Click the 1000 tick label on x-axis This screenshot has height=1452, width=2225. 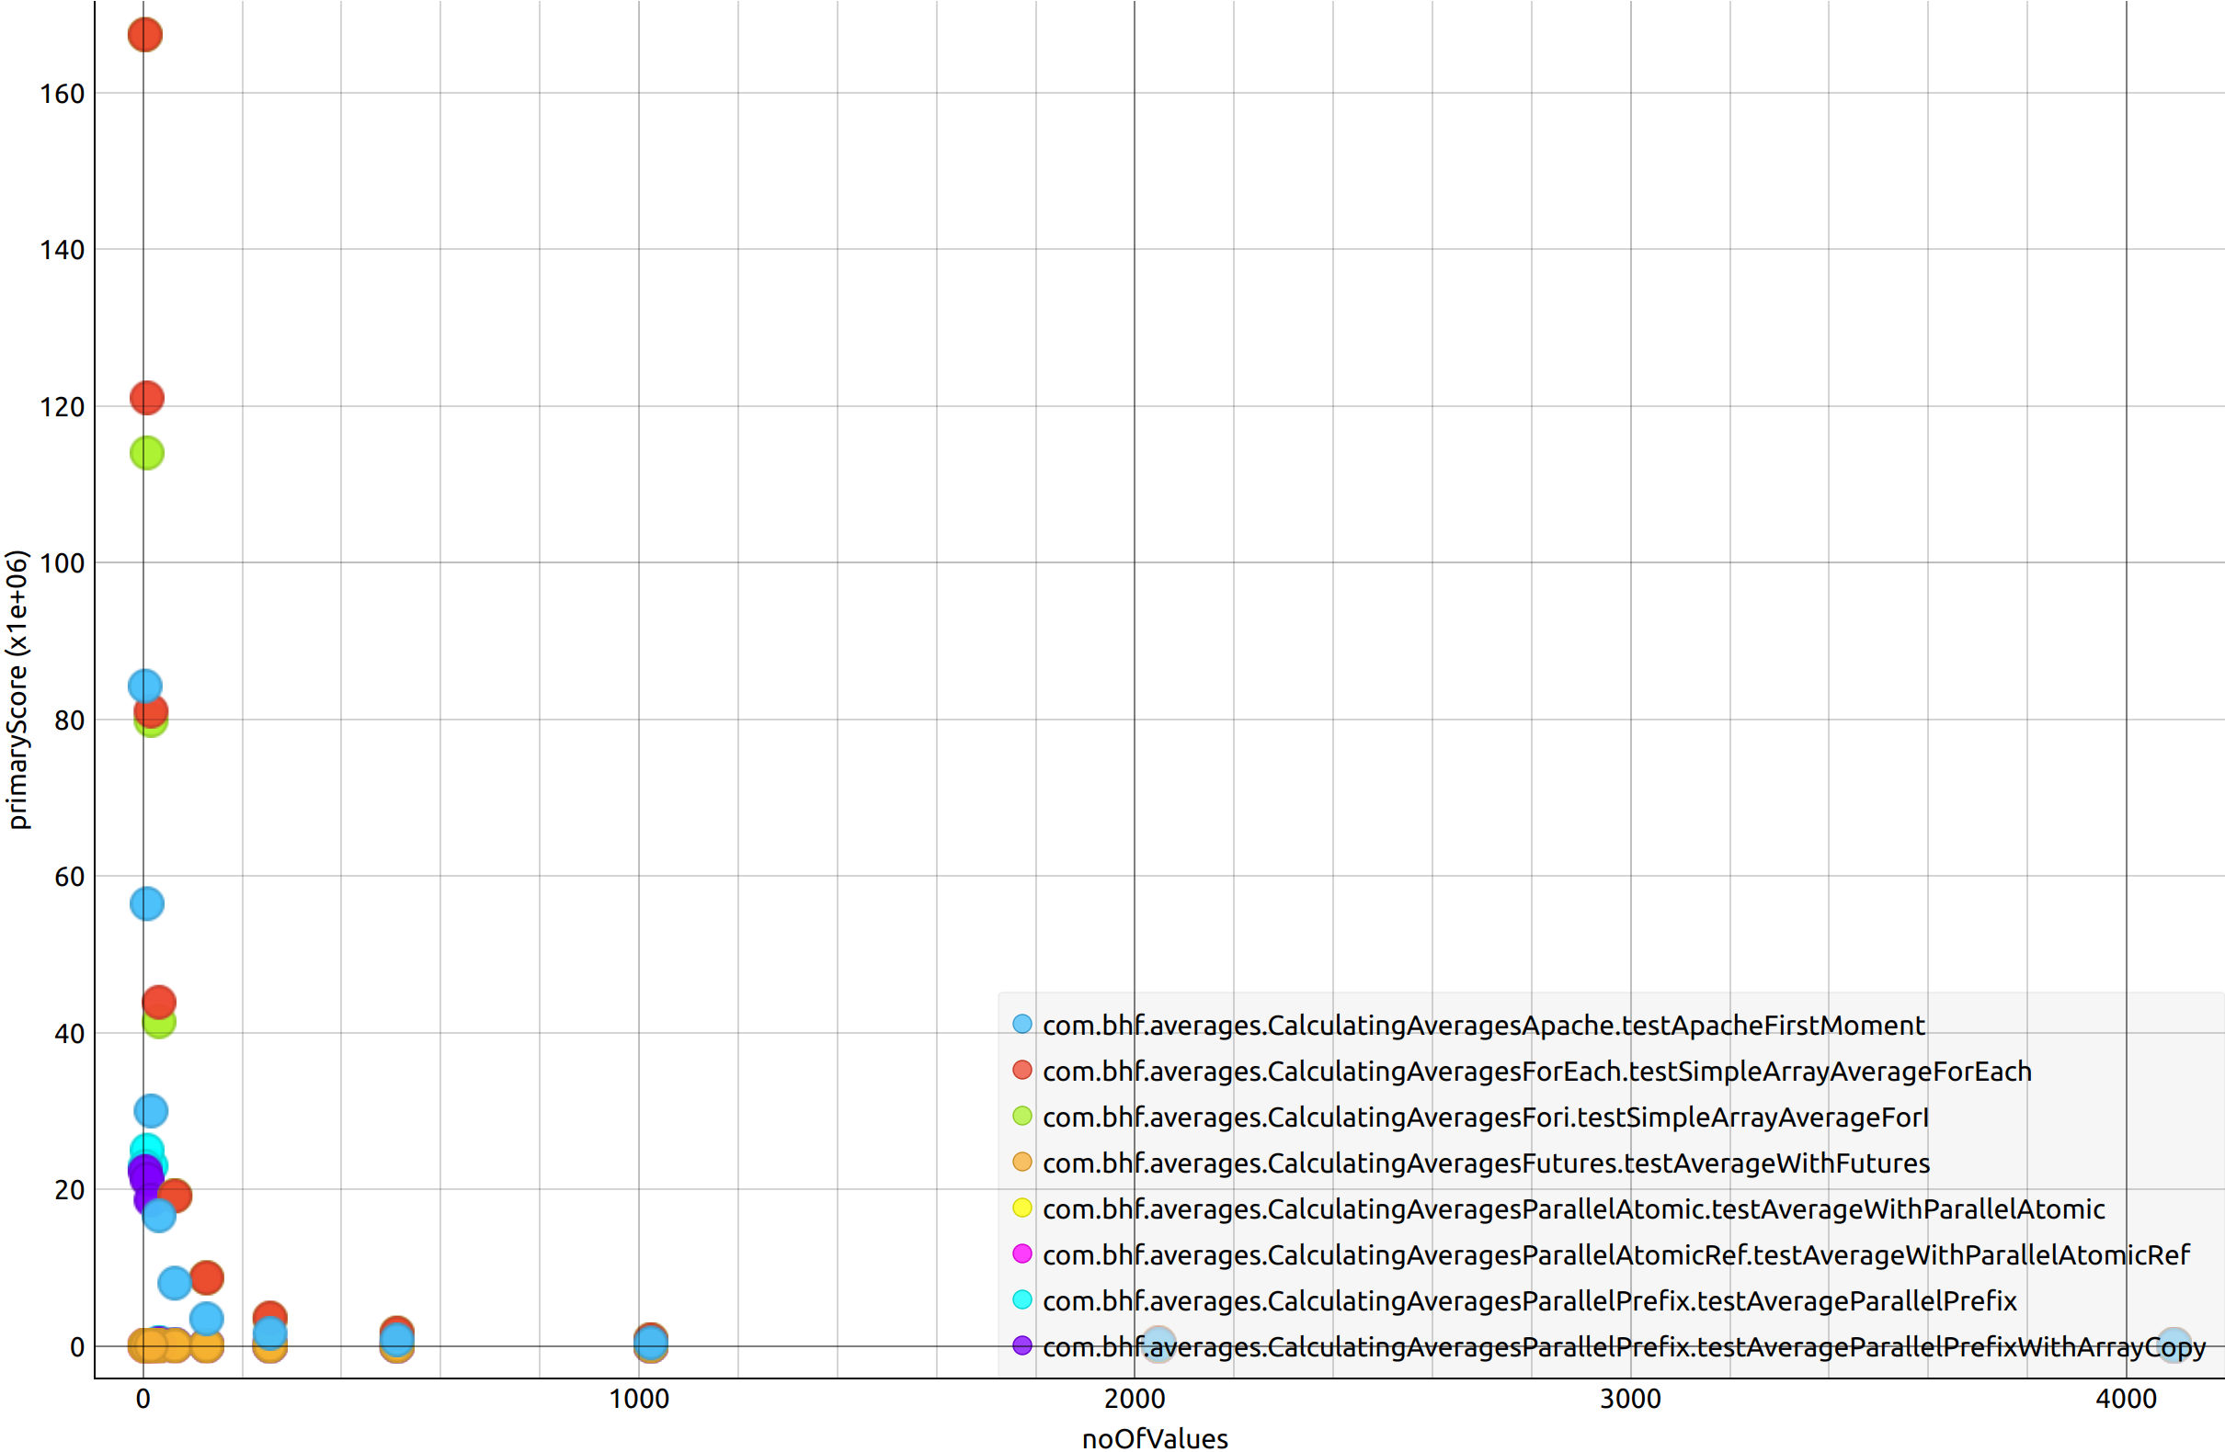(638, 1399)
